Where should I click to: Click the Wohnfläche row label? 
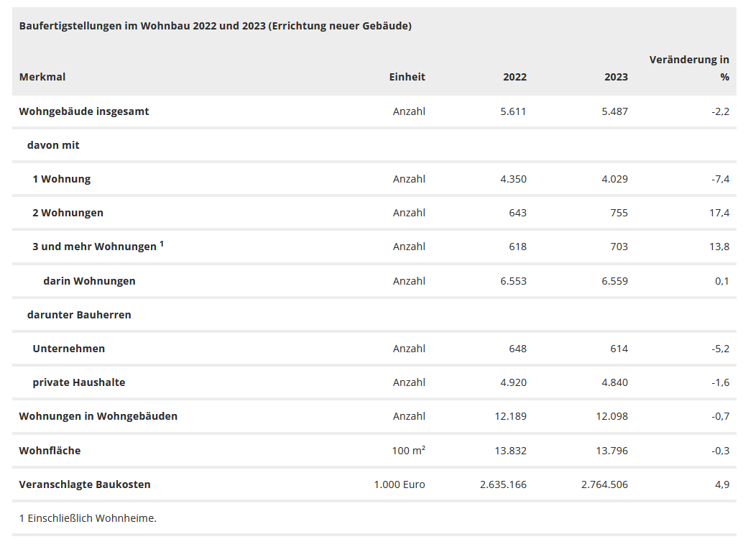(50, 451)
